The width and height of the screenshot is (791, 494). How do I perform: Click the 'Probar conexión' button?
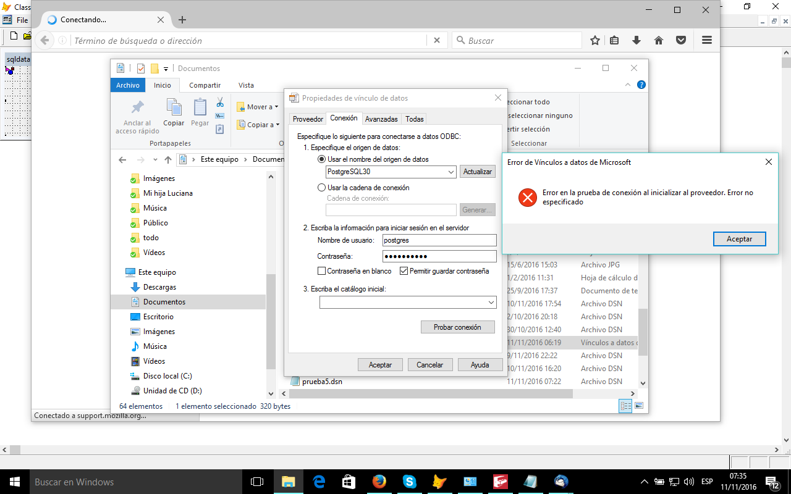point(457,327)
